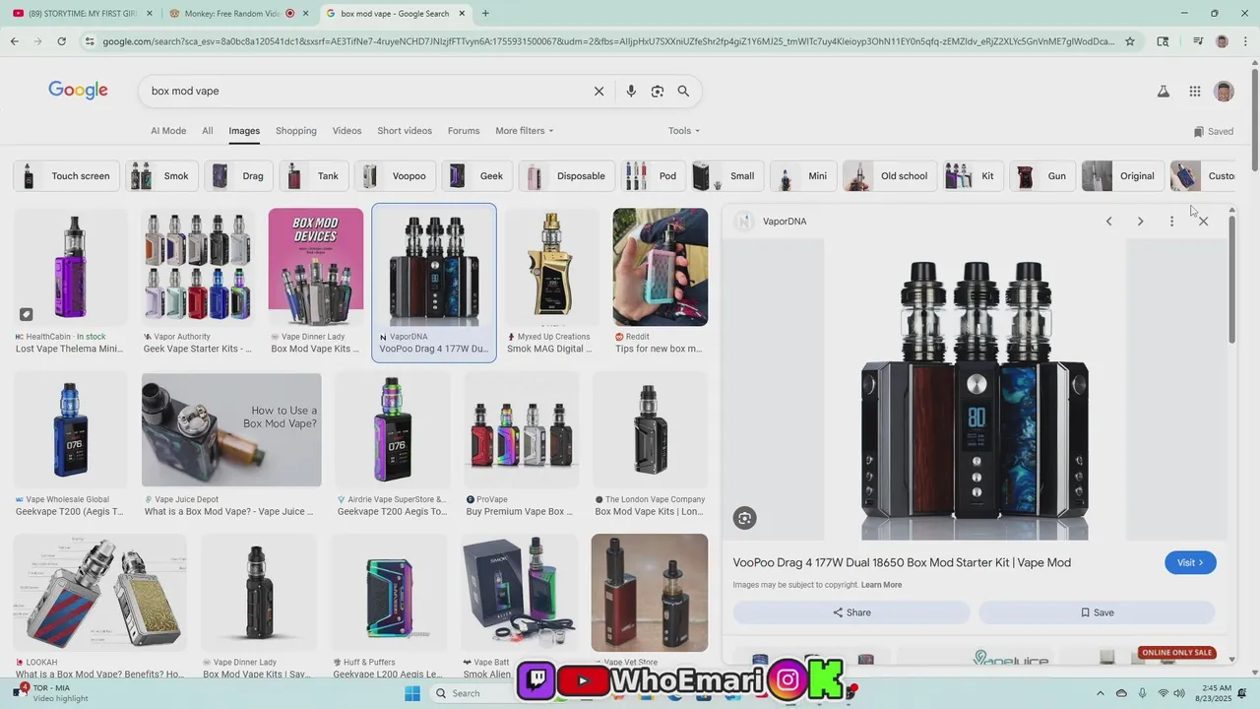The height and width of the screenshot is (709, 1260).
Task: Close the Monkey tab
Action: tap(305, 14)
